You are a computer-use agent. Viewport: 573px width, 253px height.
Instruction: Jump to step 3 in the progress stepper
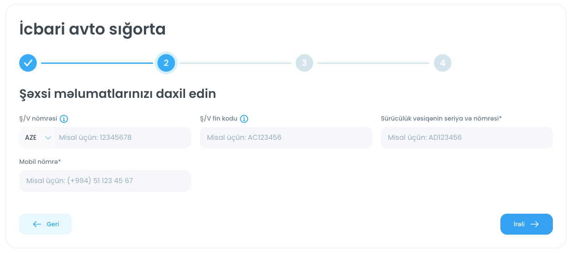click(304, 63)
